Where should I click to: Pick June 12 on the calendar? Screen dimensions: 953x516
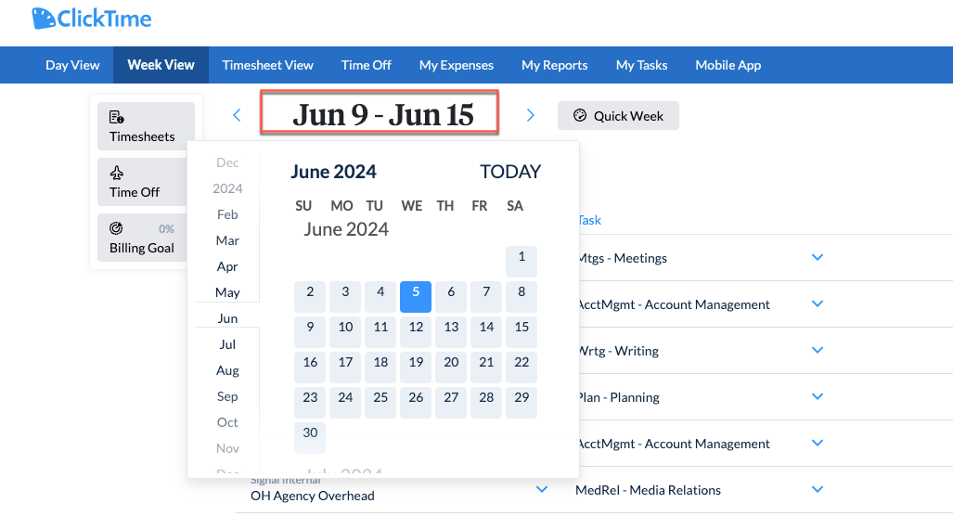416,332
